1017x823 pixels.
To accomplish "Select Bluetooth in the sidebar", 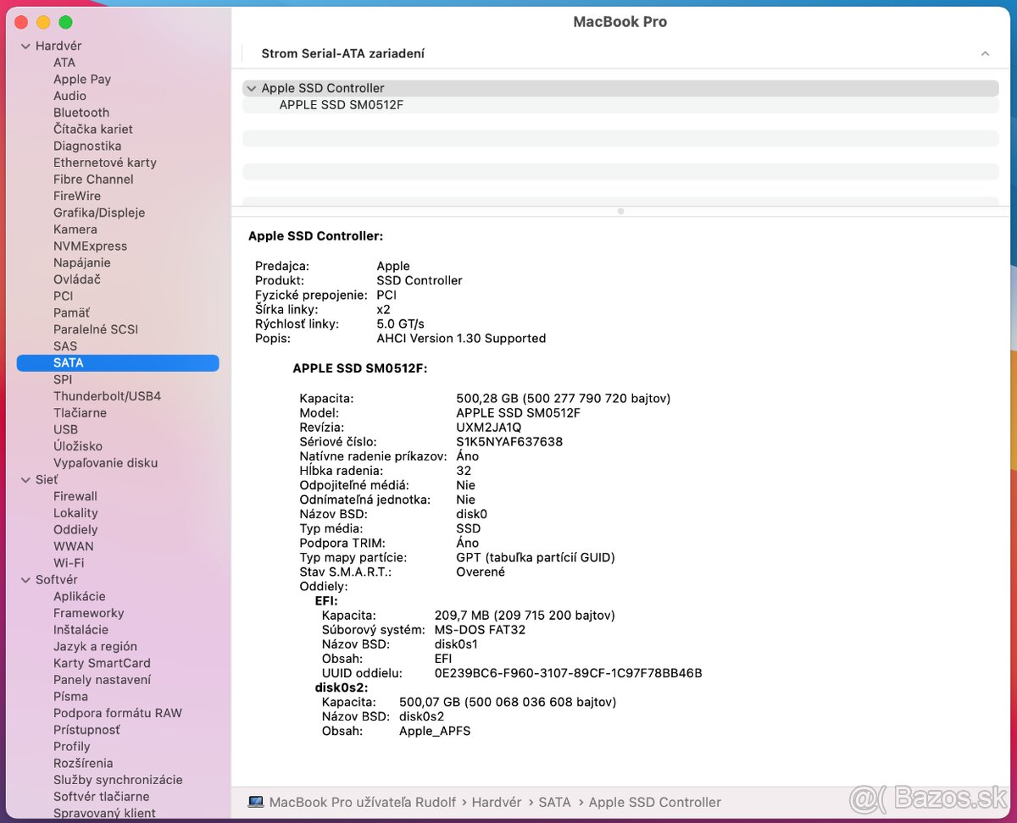I will click(81, 112).
